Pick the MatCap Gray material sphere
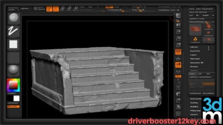The image size is (223, 125). pos(13,71)
